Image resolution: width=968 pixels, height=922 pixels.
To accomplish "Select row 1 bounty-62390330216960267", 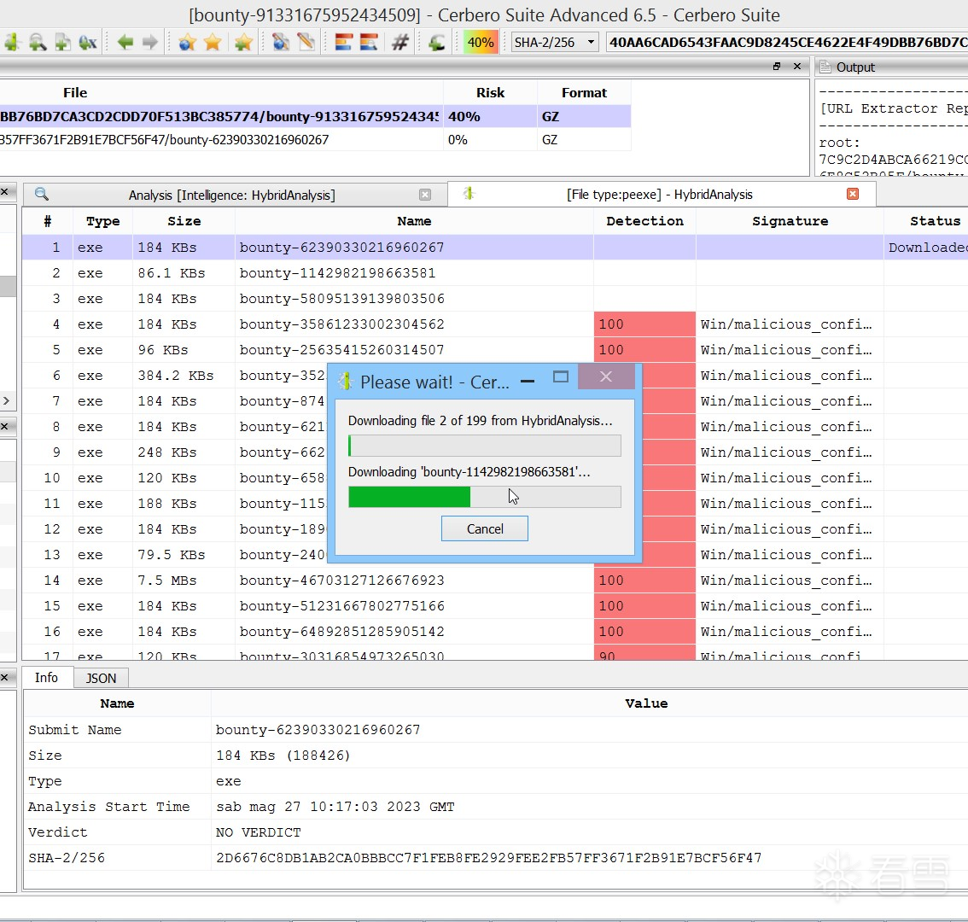I will (495, 247).
